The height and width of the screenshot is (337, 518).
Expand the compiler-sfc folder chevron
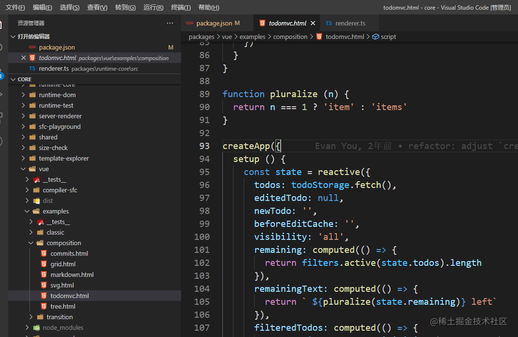point(27,190)
